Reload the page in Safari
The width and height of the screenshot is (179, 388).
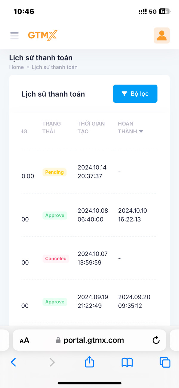[x=156, y=340]
